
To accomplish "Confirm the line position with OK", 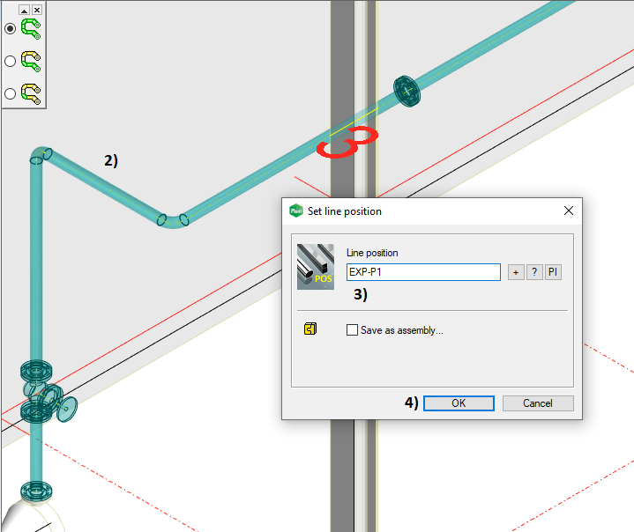I will coord(459,403).
